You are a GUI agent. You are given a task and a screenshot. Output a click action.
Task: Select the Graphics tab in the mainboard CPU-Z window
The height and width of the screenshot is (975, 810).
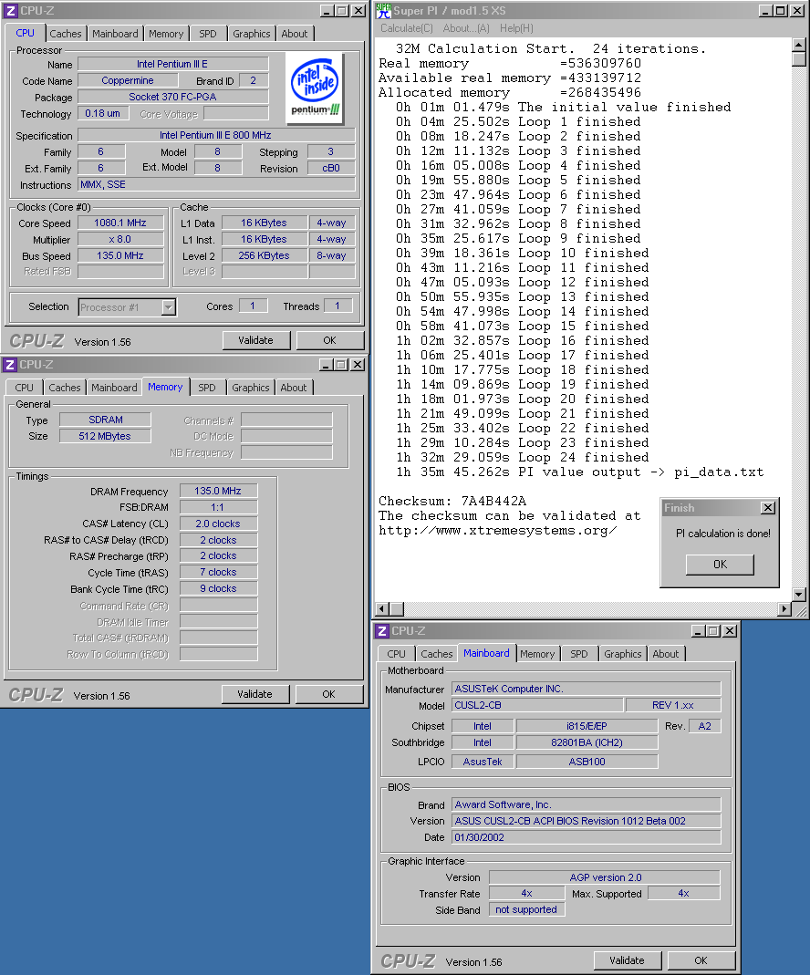click(622, 654)
